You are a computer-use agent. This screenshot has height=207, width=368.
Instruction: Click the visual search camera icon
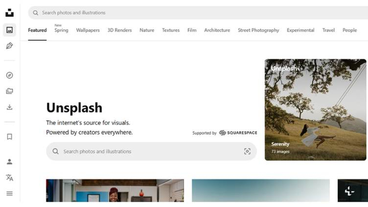click(x=247, y=151)
